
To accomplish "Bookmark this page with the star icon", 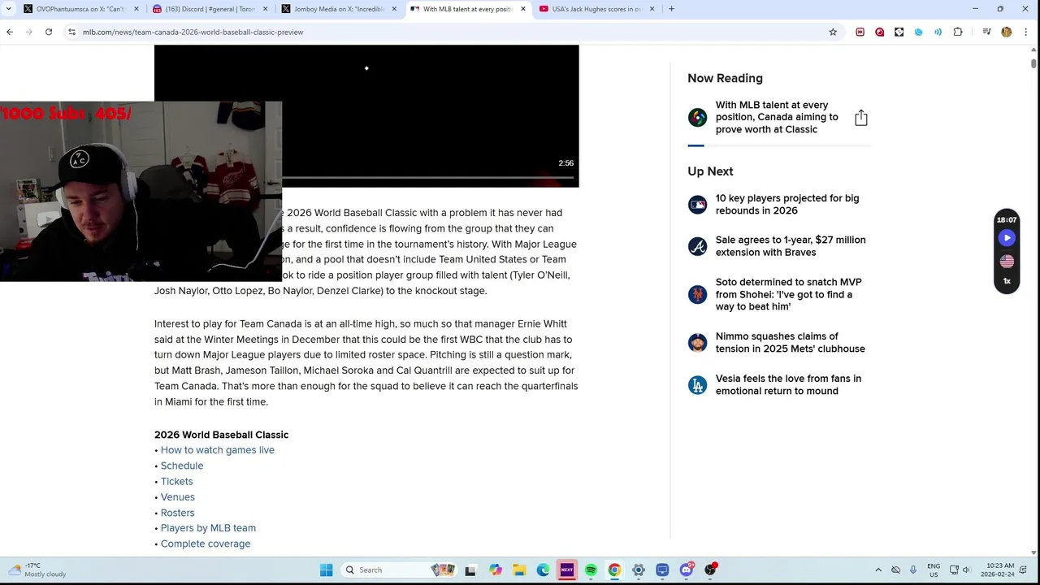I will [833, 32].
